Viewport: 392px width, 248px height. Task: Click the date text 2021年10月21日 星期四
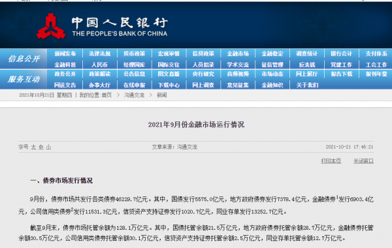(46, 95)
